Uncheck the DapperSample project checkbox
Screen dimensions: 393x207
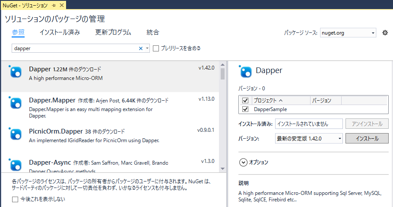tap(245, 109)
